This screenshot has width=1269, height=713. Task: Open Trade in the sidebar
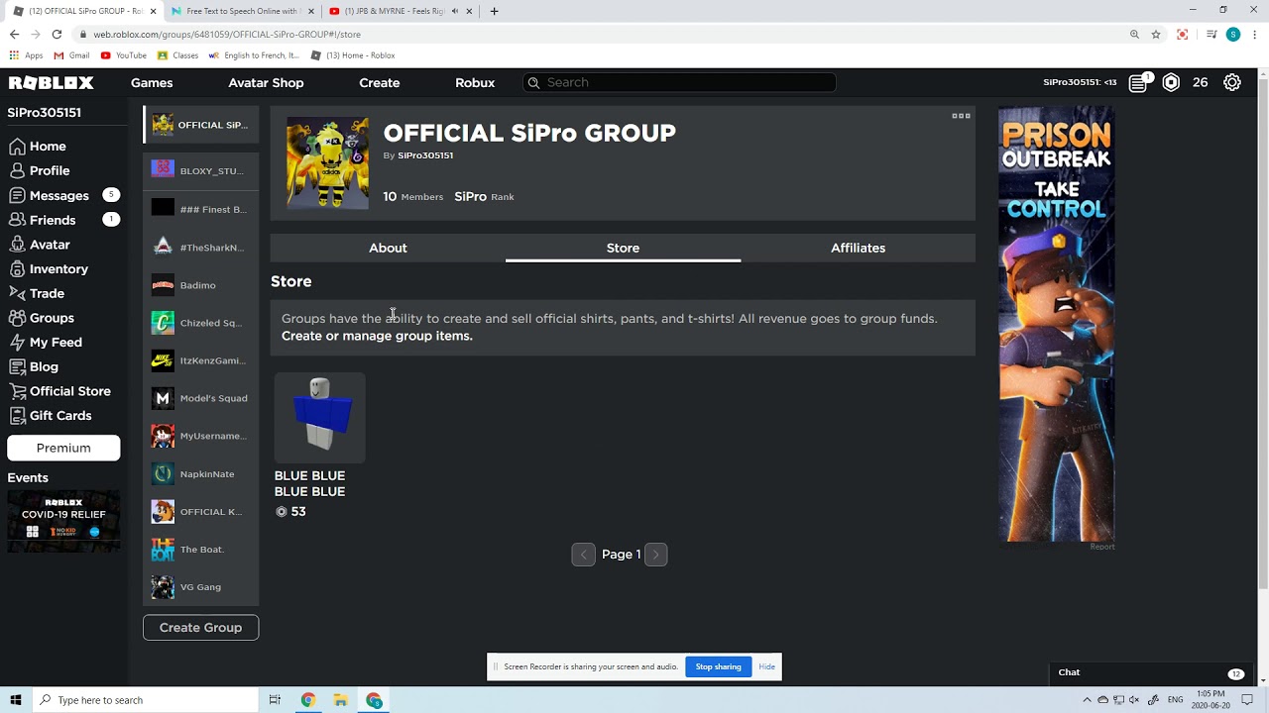[37, 293]
